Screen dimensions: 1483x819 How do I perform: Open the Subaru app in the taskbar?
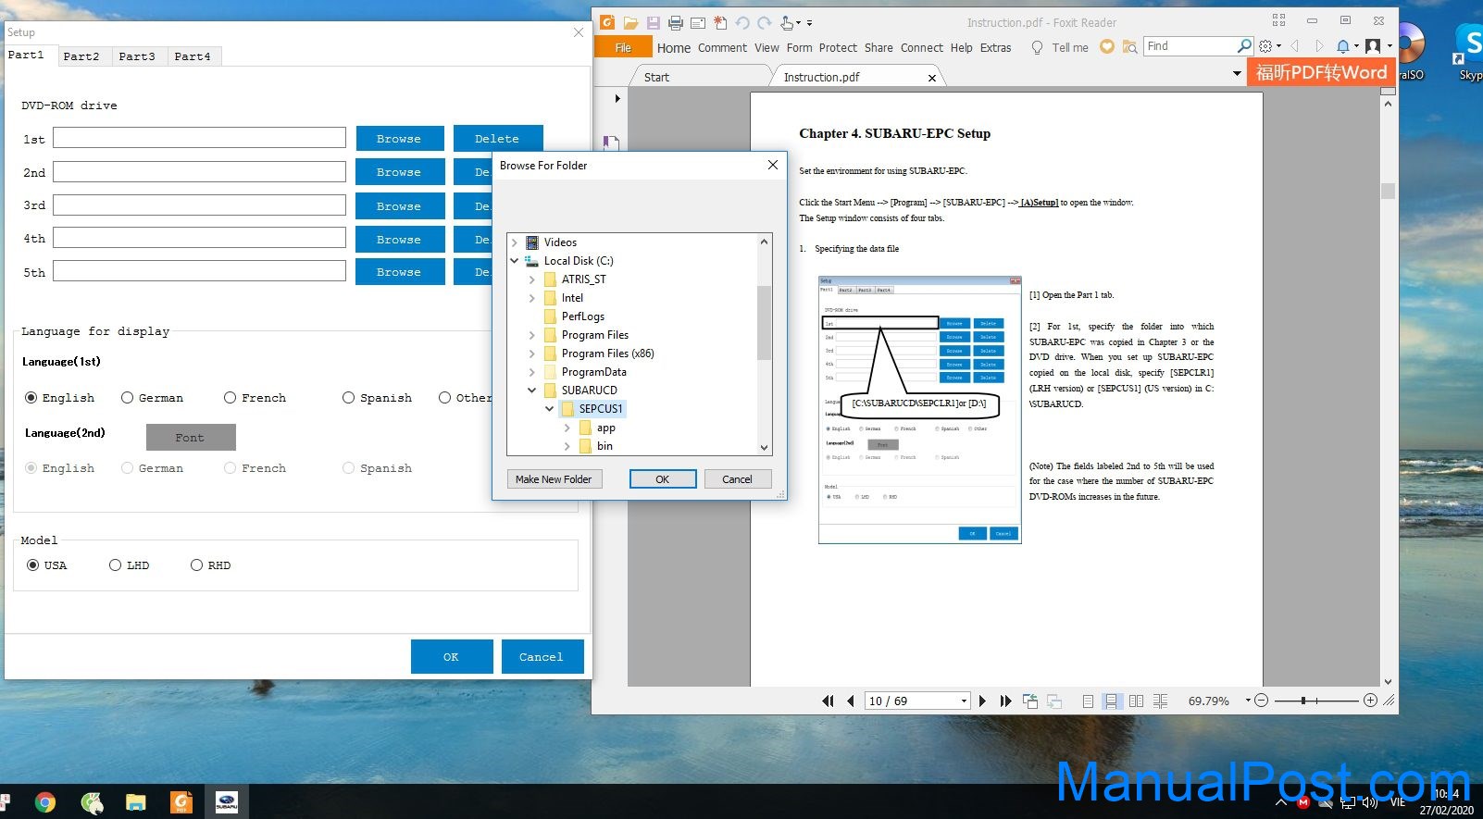point(227,802)
